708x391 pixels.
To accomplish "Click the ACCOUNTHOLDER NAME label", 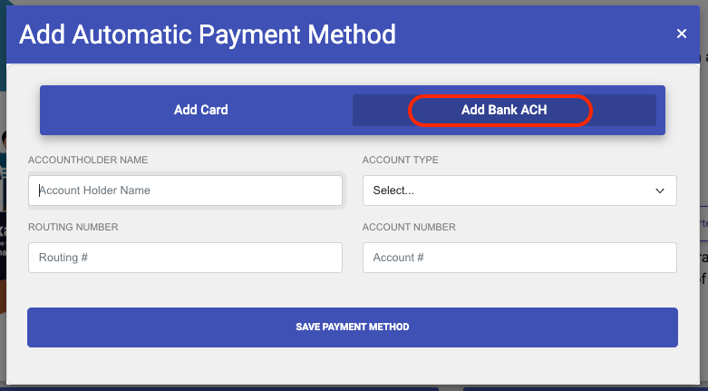I will (88, 160).
